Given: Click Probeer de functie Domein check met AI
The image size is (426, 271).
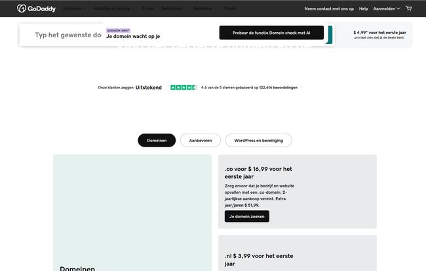Looking at the screenshot, I should (x=271, y=33).
